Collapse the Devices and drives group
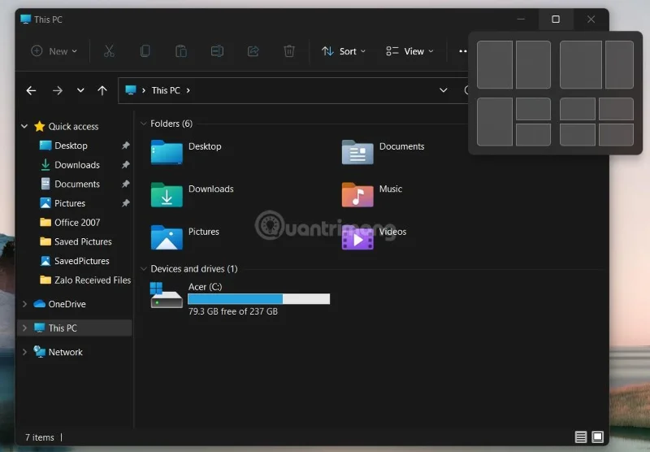 (x=144, y=269)
